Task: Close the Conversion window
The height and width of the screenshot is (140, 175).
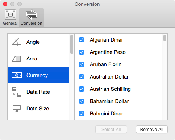Action: [x=5, y=4]
